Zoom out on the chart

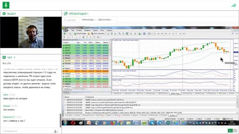point(123,33)
